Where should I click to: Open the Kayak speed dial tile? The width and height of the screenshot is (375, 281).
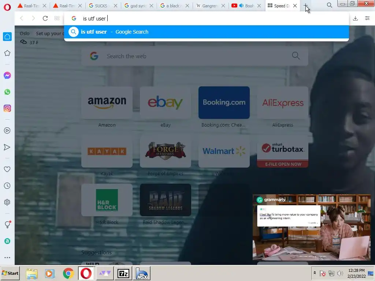coord(107,151)
